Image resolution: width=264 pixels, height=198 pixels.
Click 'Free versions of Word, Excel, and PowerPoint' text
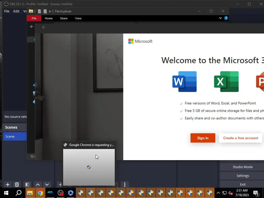click(220, 103)
